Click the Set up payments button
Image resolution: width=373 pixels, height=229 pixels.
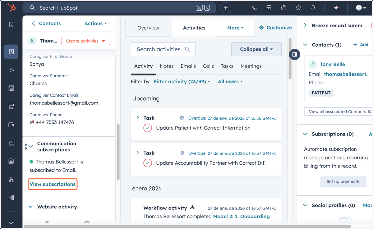(x=343, y=181)
